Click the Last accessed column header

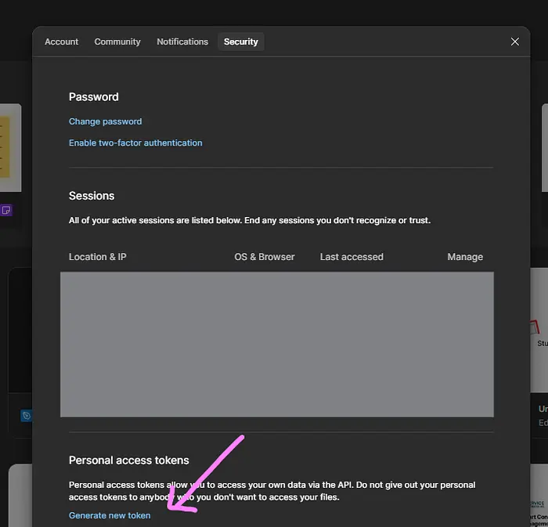pyautogui.click(x=352, y=257)
